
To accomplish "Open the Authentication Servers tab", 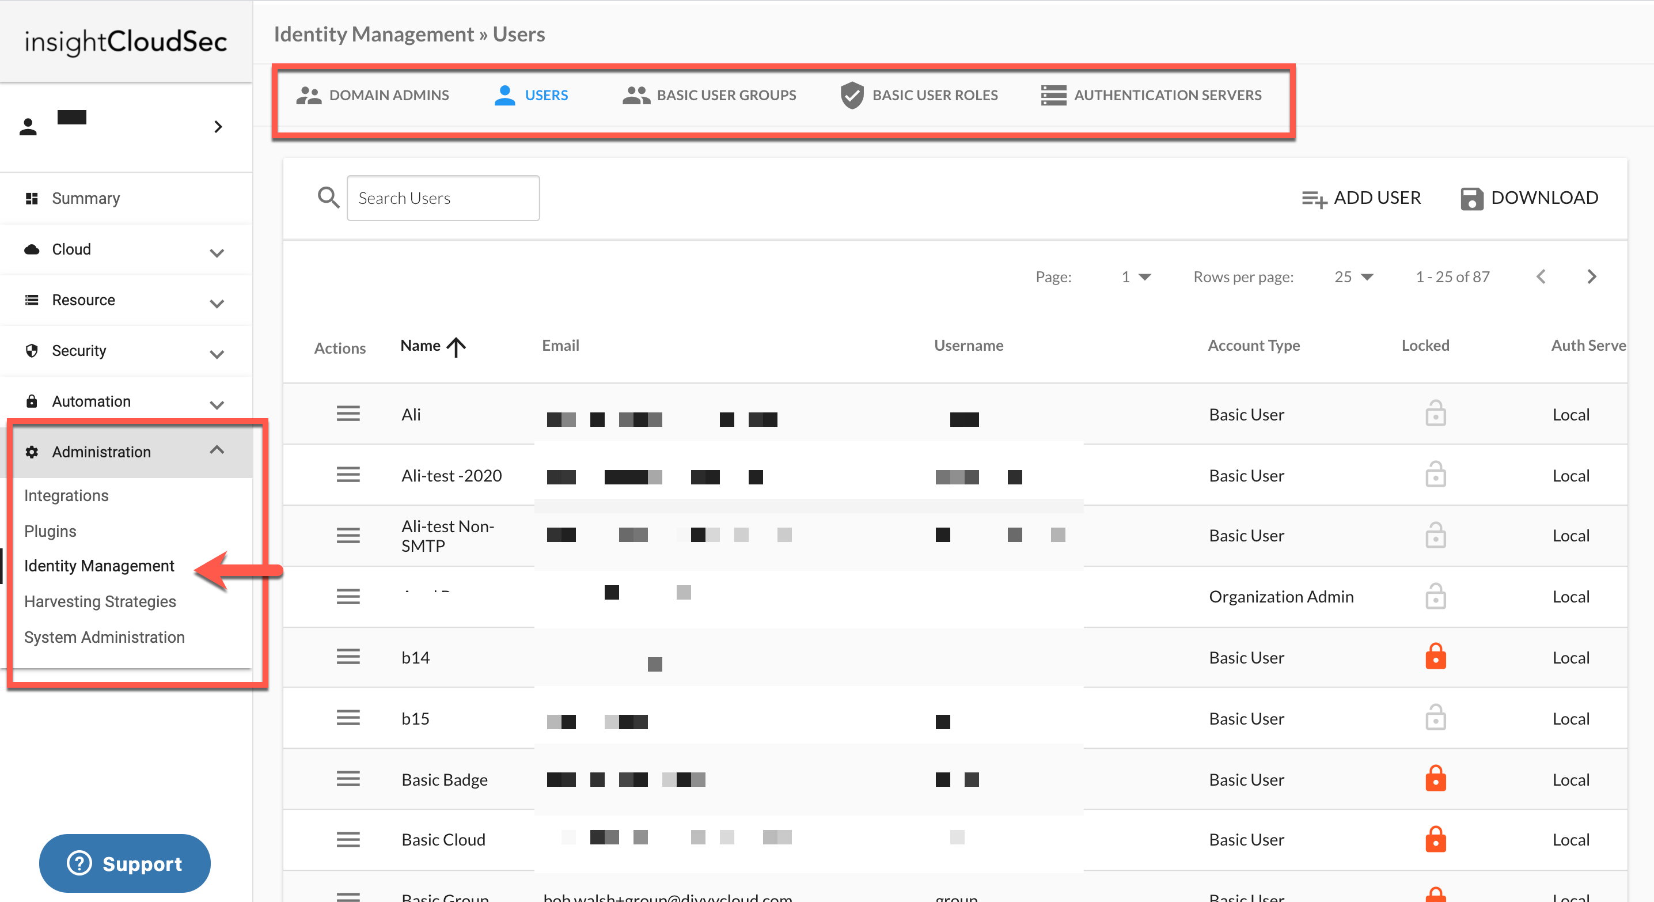I will 1151,95.
